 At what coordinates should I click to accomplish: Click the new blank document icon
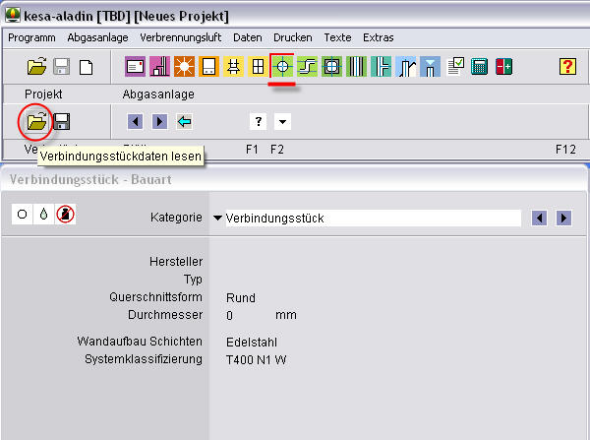(87, 67)
